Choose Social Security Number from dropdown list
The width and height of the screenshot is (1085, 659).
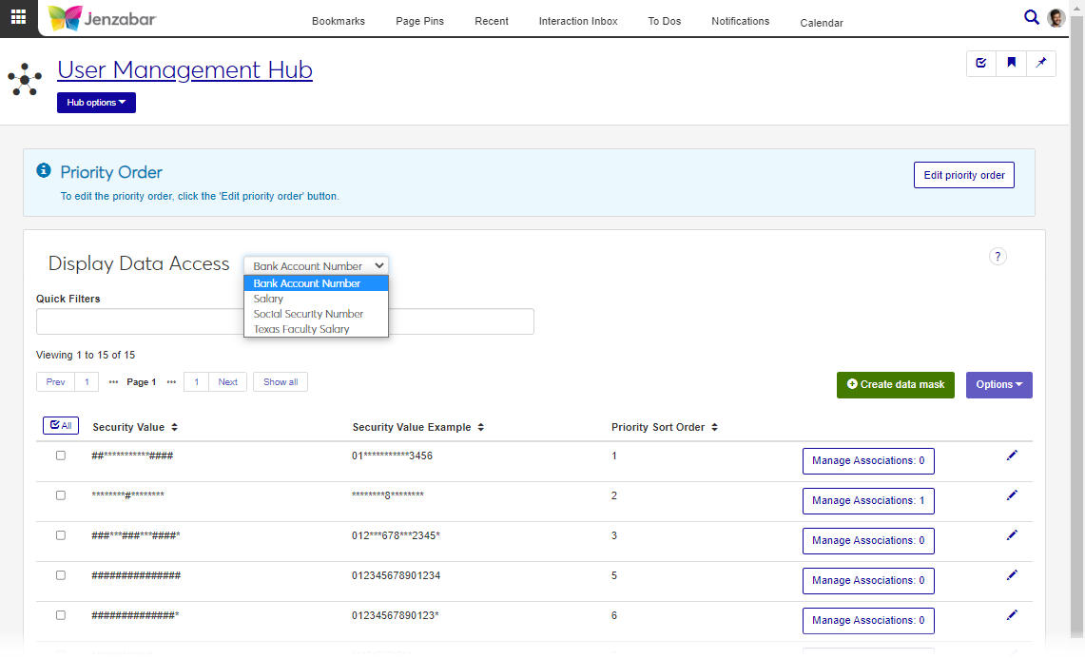pos(308,314)
